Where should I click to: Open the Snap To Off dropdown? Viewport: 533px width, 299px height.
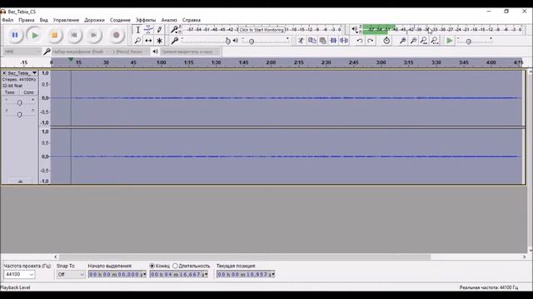click(71, 274)
